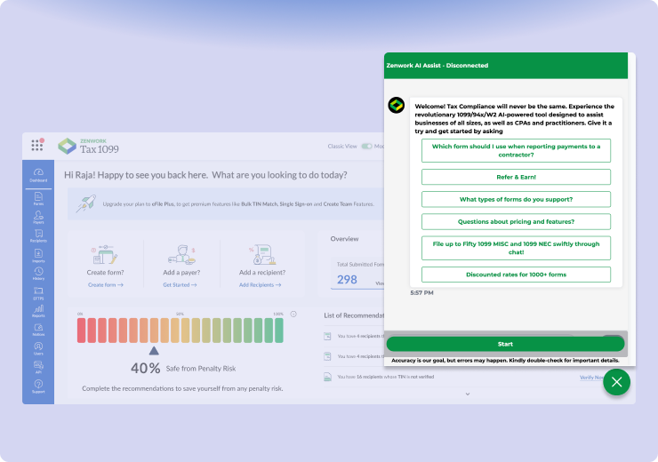
Task: Click 'You have 16 recipients whose TIN' text
Action: point(386,377)
